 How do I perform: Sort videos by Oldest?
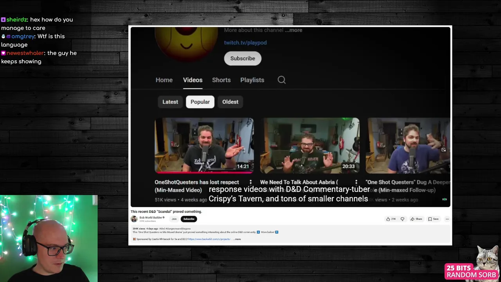pos(230,102)
